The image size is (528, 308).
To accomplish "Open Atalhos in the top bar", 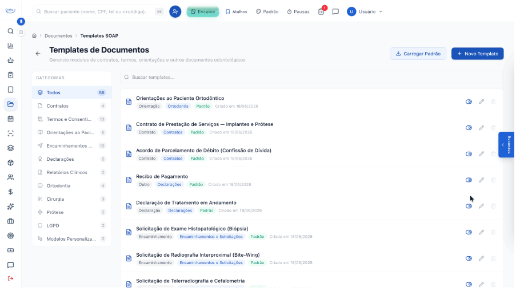I will tap(237, 11).
